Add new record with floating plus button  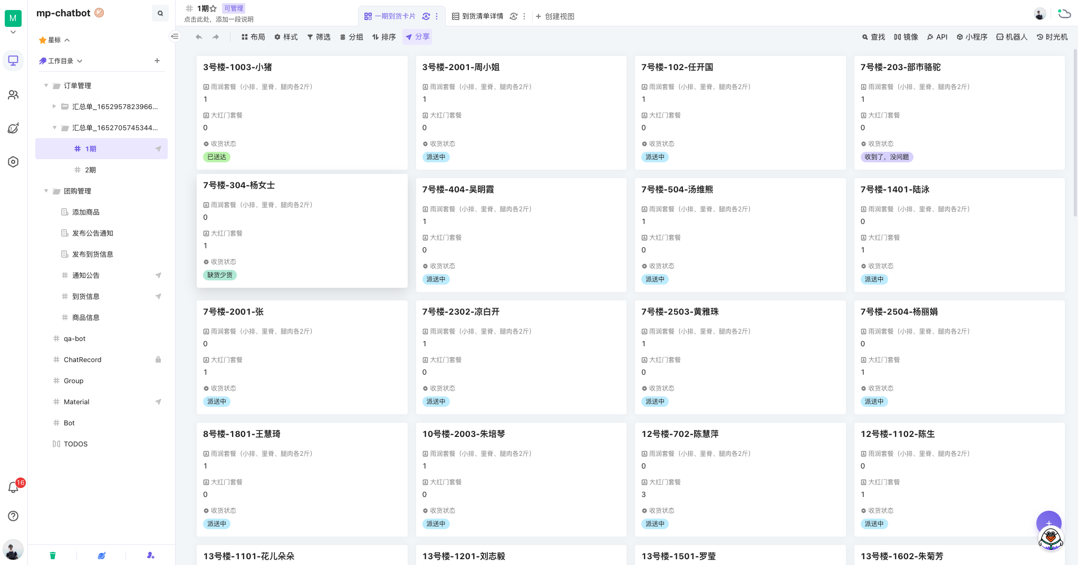tap(1048, 523)
